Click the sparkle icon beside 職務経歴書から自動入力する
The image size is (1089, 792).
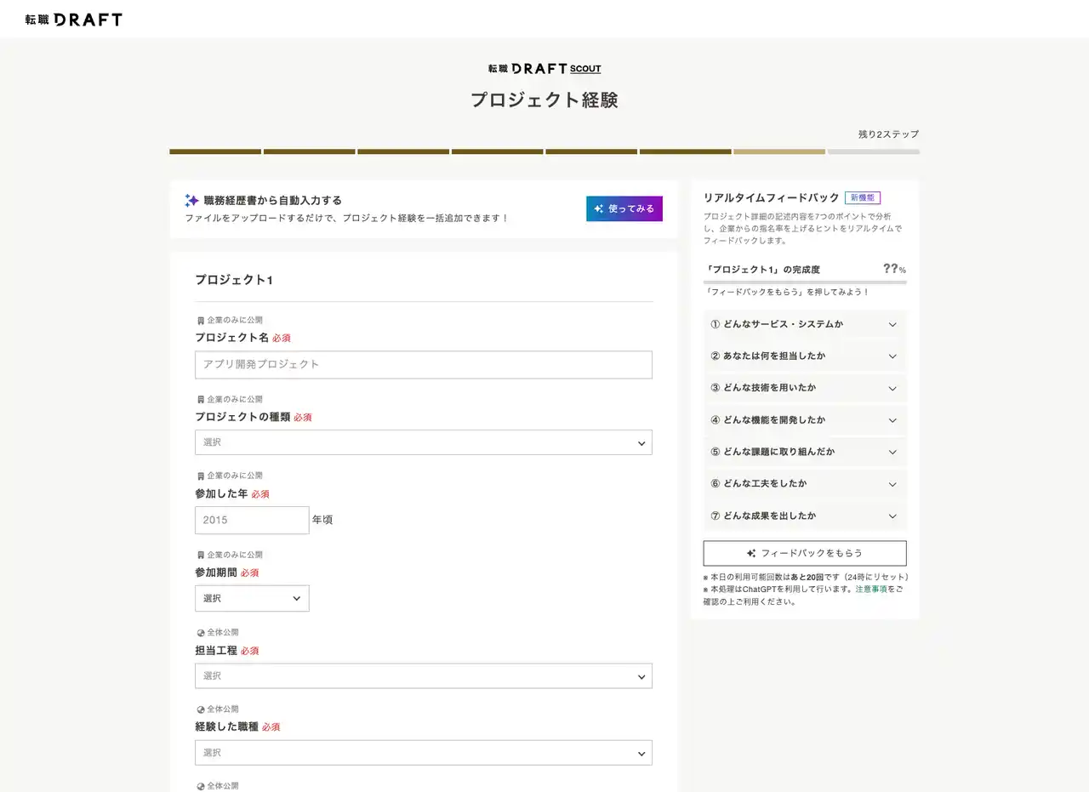pos(191,201)
